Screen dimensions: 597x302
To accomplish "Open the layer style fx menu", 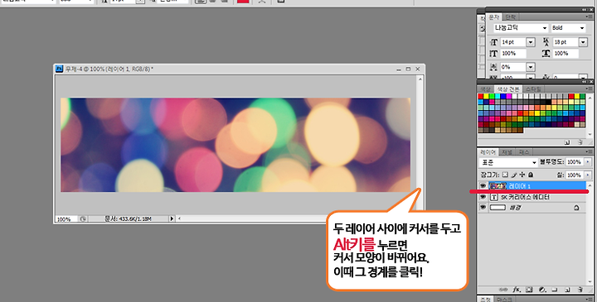I will click(x=517, y=290).
